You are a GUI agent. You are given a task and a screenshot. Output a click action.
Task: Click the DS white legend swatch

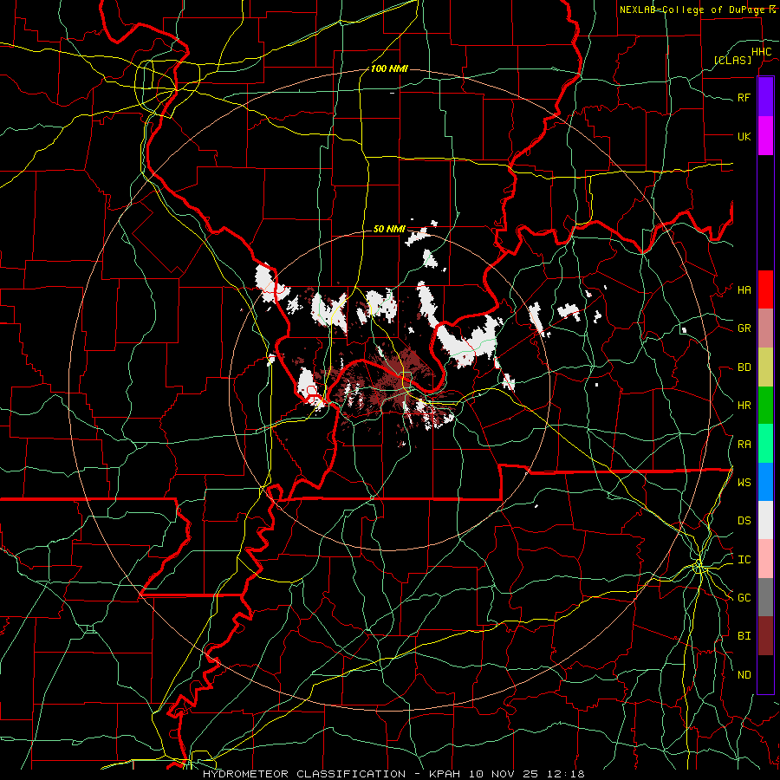[x=765, y=520]
